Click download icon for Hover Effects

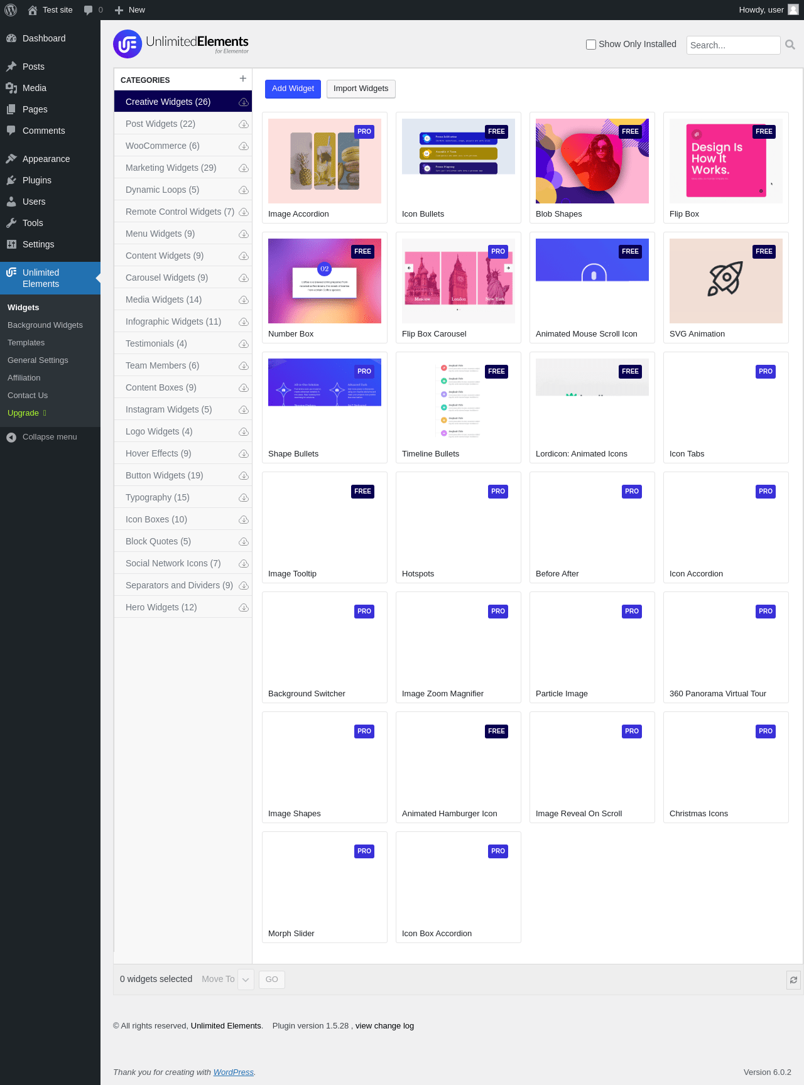click(x=244, y=454)
